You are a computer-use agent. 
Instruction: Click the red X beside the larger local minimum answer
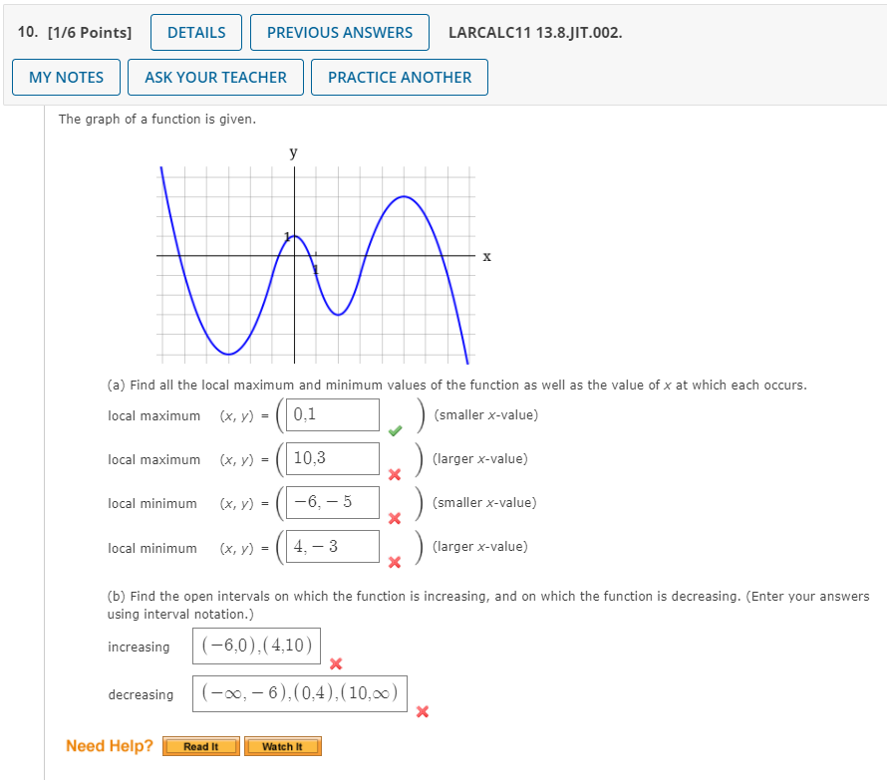pyautogui.click(x=396, y=563)
